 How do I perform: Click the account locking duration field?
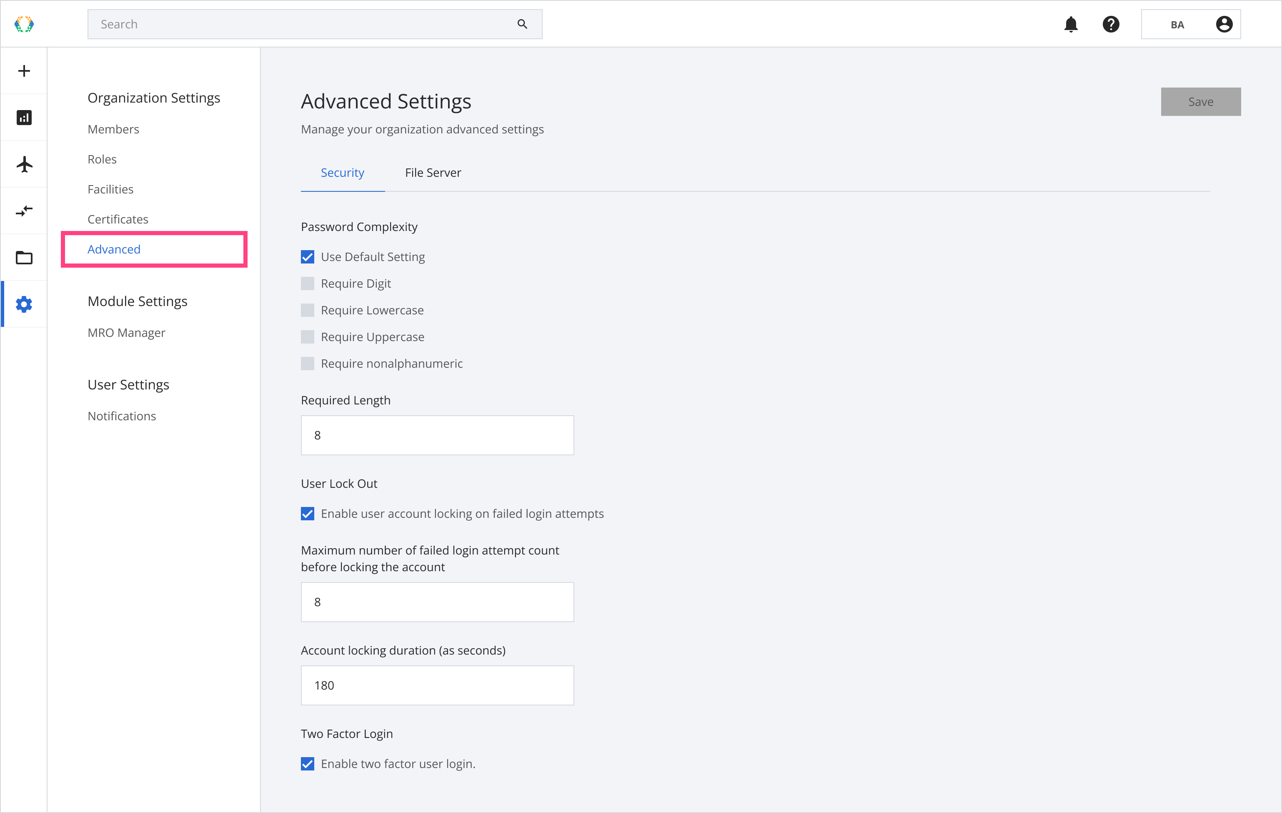pos(437,685)
